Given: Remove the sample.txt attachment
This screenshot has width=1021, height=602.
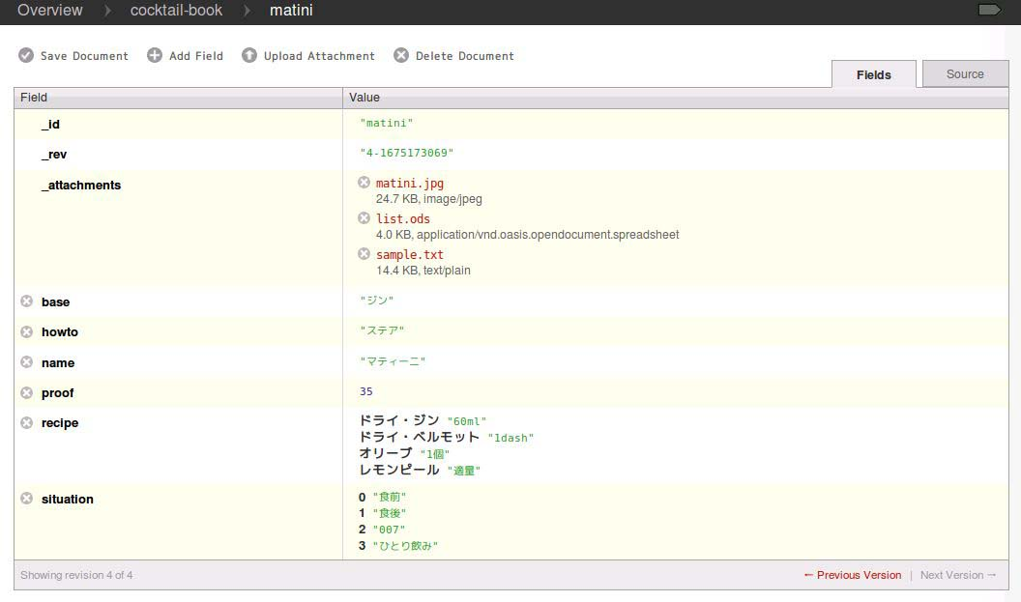Looking at the screenshot, I should tap(364, 254).
